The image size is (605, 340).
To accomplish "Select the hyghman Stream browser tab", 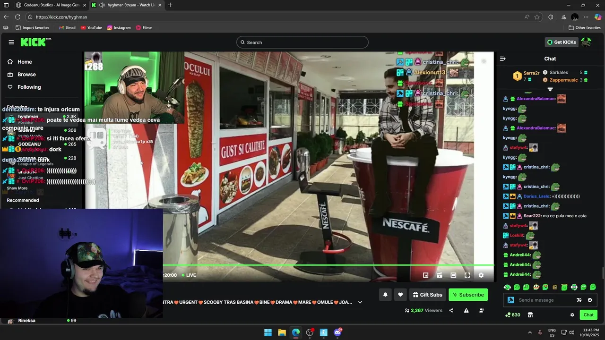I will point(127,5).
